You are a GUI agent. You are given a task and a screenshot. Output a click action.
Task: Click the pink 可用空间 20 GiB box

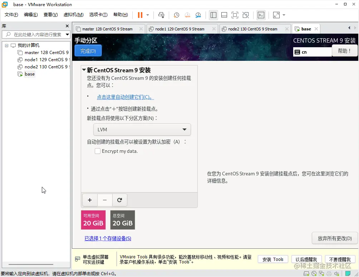coord(93,220)
